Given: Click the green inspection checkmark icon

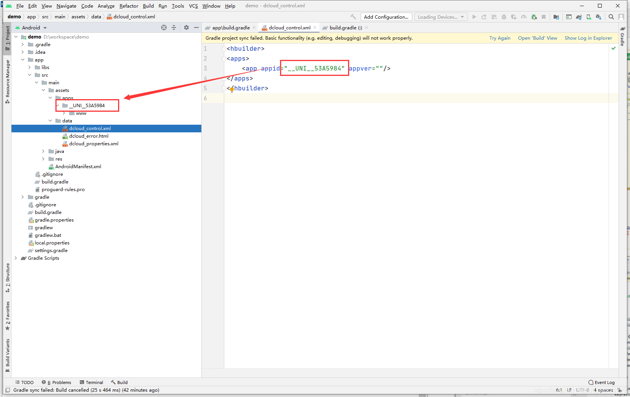Looking at the screenshot, I should point(614,48).
